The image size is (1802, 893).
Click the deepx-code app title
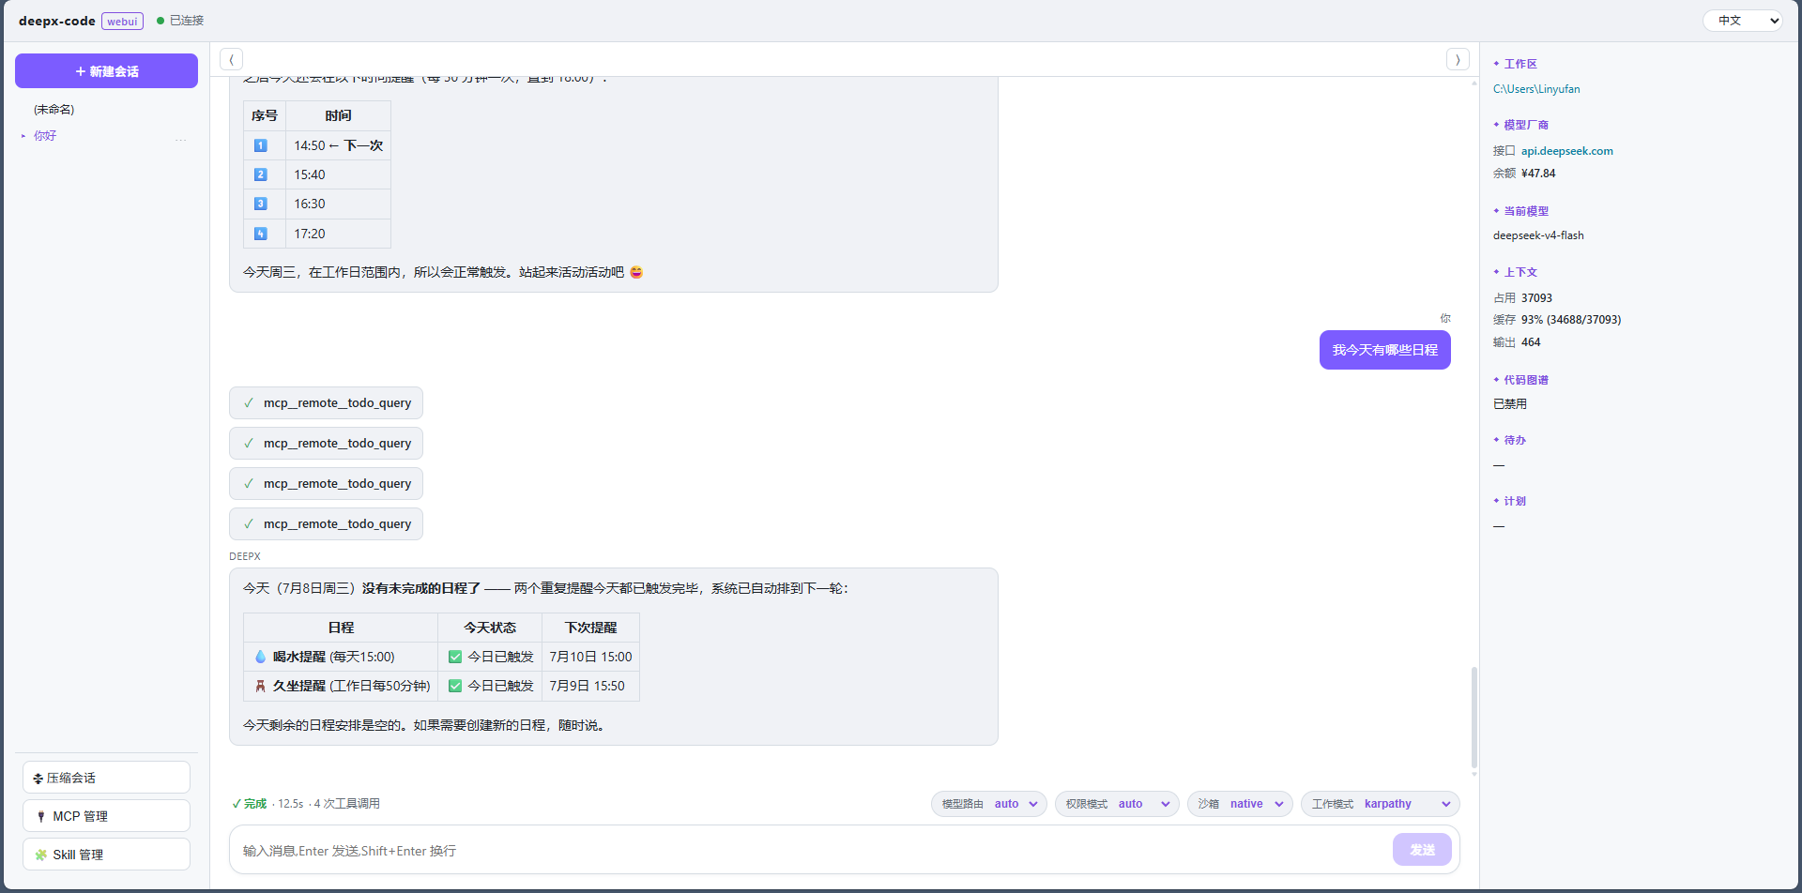[57, 21]
